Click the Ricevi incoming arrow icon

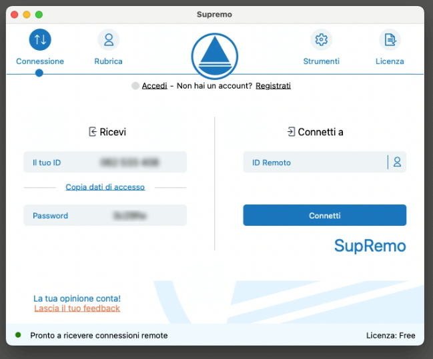point(93,132)
